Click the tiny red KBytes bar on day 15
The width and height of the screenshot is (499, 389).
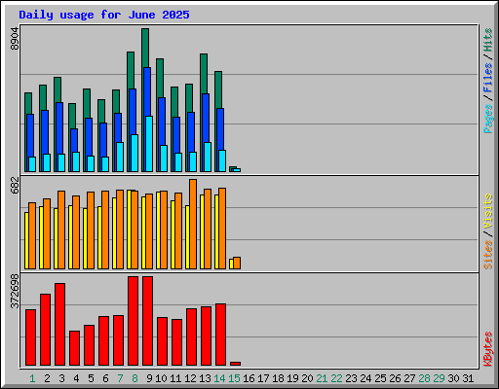235,364
